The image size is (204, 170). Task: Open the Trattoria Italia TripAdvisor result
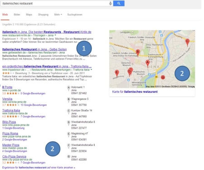click(47, 66)
